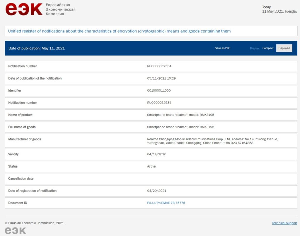This screenshot has width=300, height=236.
Task: Click the Unified register of notifications title
Action: tap(119, 31)
